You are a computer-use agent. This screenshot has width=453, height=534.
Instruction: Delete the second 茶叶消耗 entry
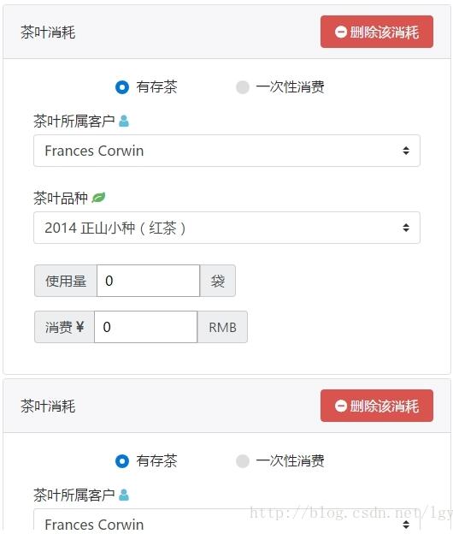point(377,406)
